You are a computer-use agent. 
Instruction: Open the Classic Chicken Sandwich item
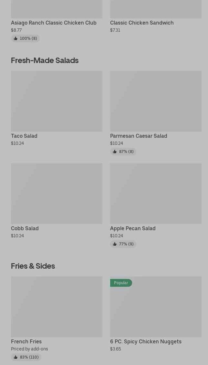142,23
